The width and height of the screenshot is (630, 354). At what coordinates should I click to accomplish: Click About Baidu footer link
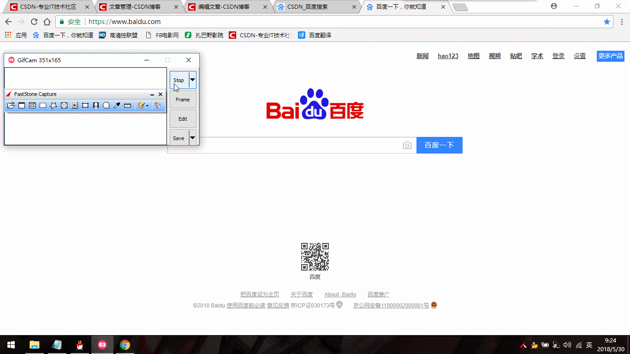[x=340, y=295]
